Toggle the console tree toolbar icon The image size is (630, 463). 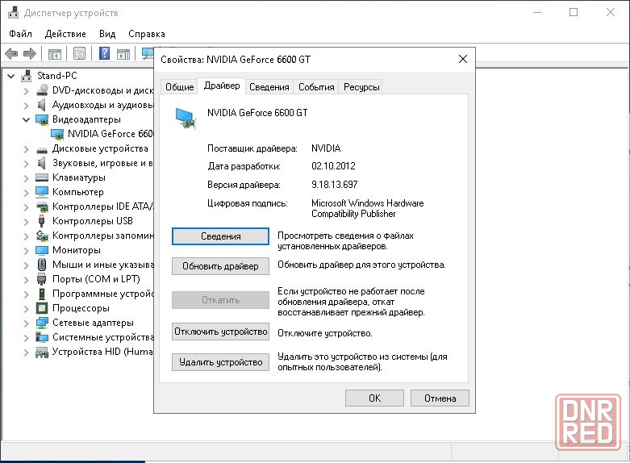coord(55,53)
